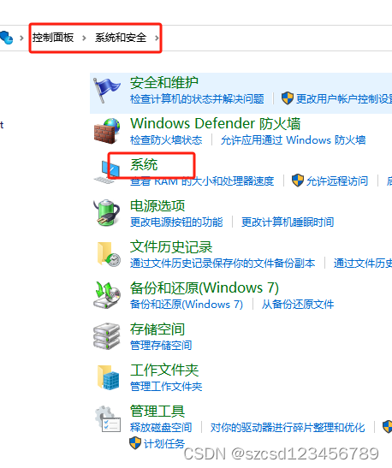Click the Windows Defender Firewall brick wall icon
392x468 pixels.
(x=107, y=131)
